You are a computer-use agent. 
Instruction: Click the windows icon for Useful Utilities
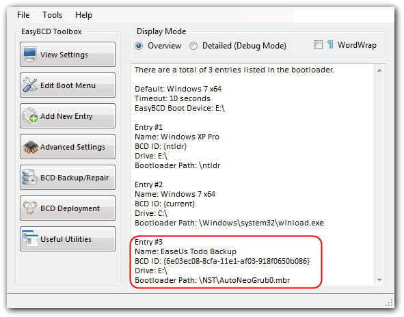(x=30, y=238)
